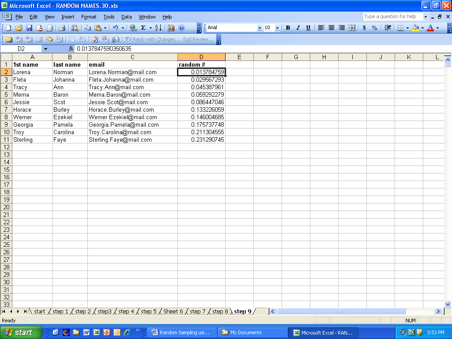452x339 pixels.
Task: Open a file with the folder icon
Action: (x=19, y=28)
